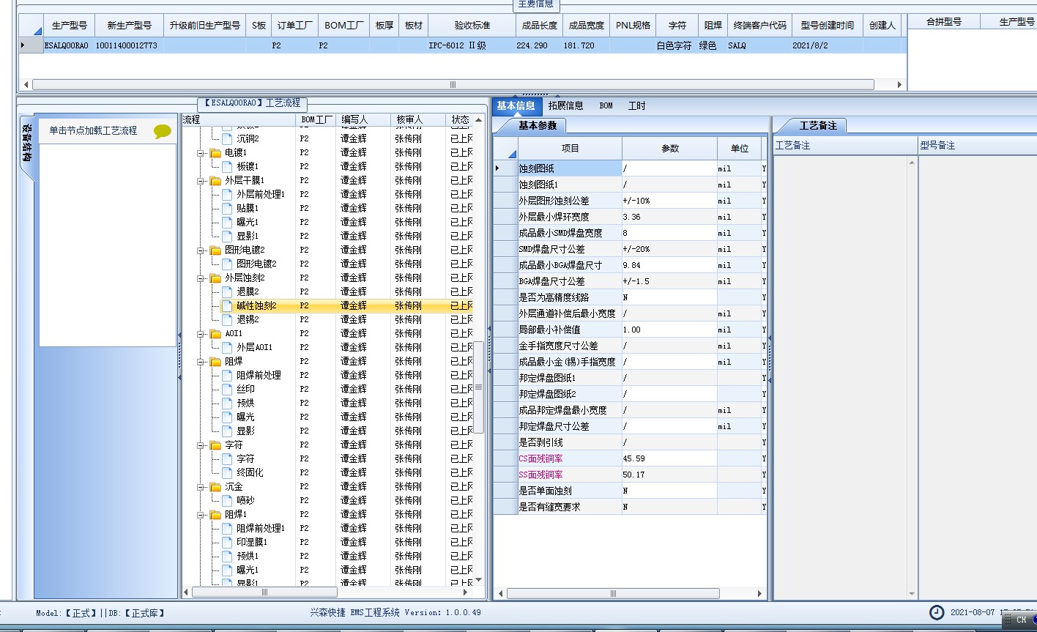Collapse the 沉金 tree node
The image size is (1037, 632).
pyautogui.click(x=201, y=487)
